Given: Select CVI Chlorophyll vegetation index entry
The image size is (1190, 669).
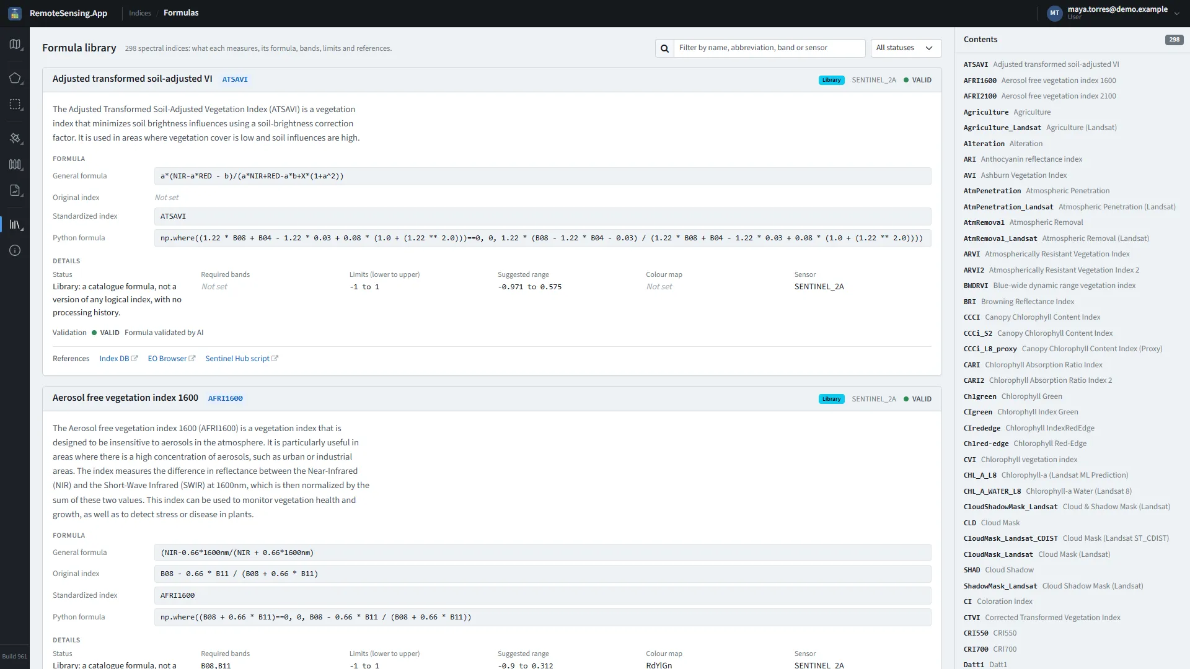Looking at the screenshot, I should [1020, 460].
